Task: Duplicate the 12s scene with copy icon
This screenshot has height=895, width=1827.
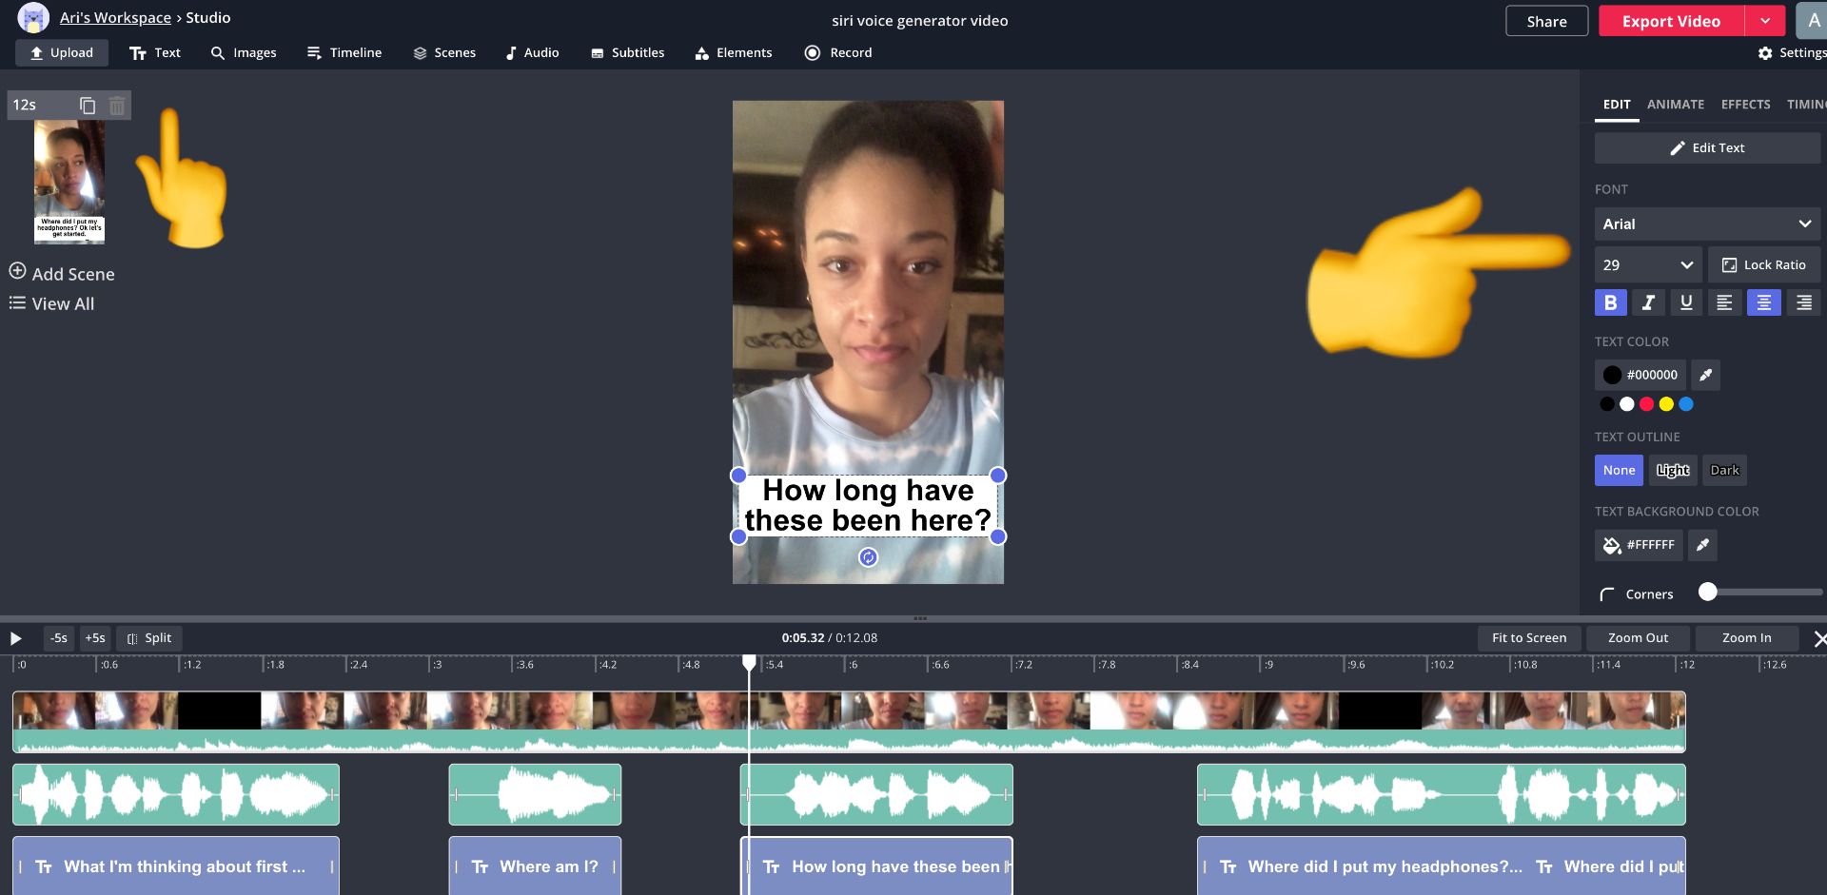Action: coord(88,106)
